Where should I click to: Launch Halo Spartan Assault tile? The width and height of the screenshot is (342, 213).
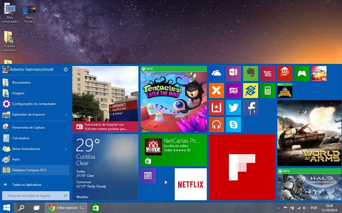(309, 184)
